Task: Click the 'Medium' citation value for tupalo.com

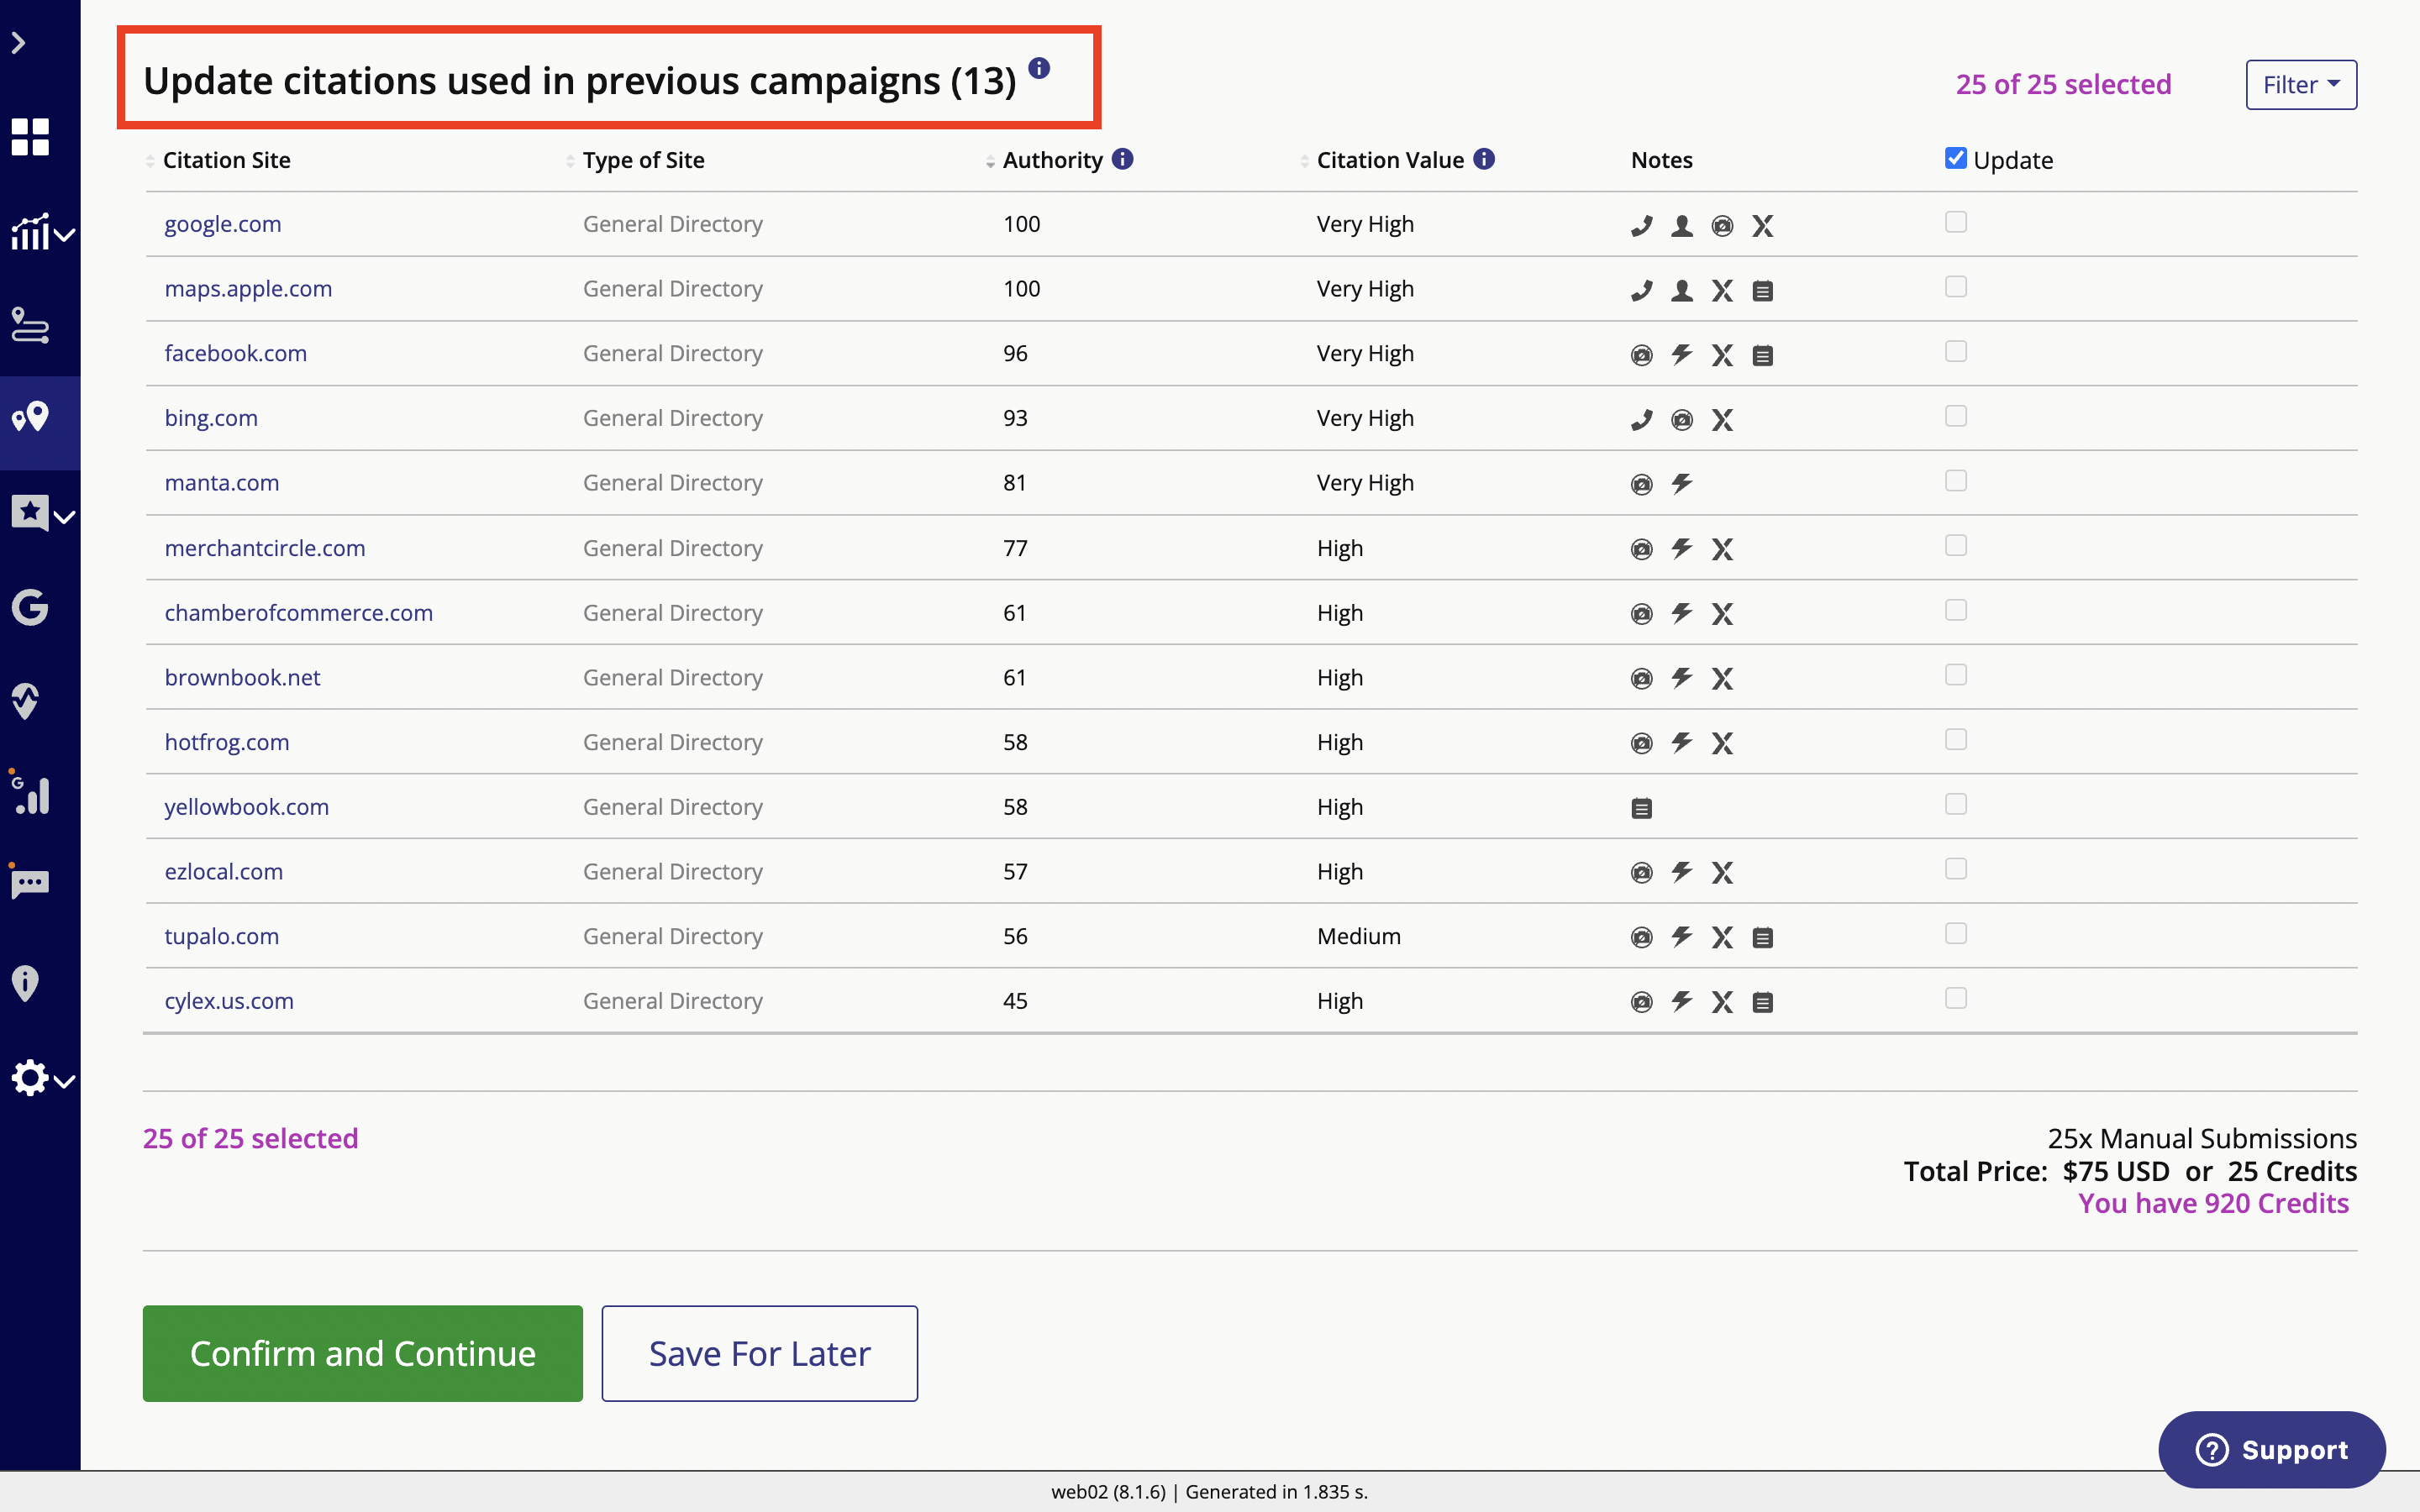Action: (1359, 936)
